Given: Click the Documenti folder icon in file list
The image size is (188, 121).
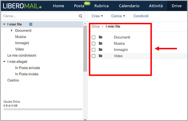Looking at the screenshot, I should (100, 37).
